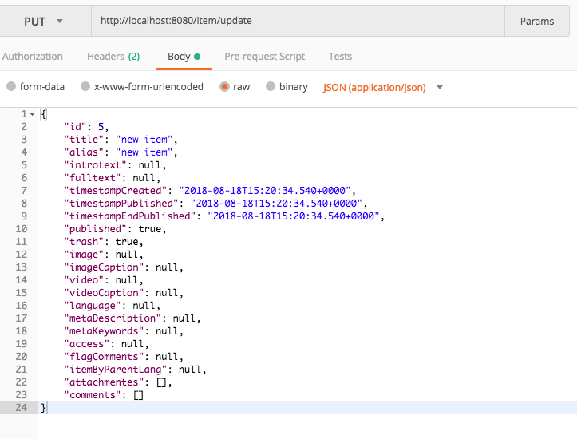Viewport: 577px width, 439px height.
Task: Select the raw body option
Action: click(x=224, y=86)
